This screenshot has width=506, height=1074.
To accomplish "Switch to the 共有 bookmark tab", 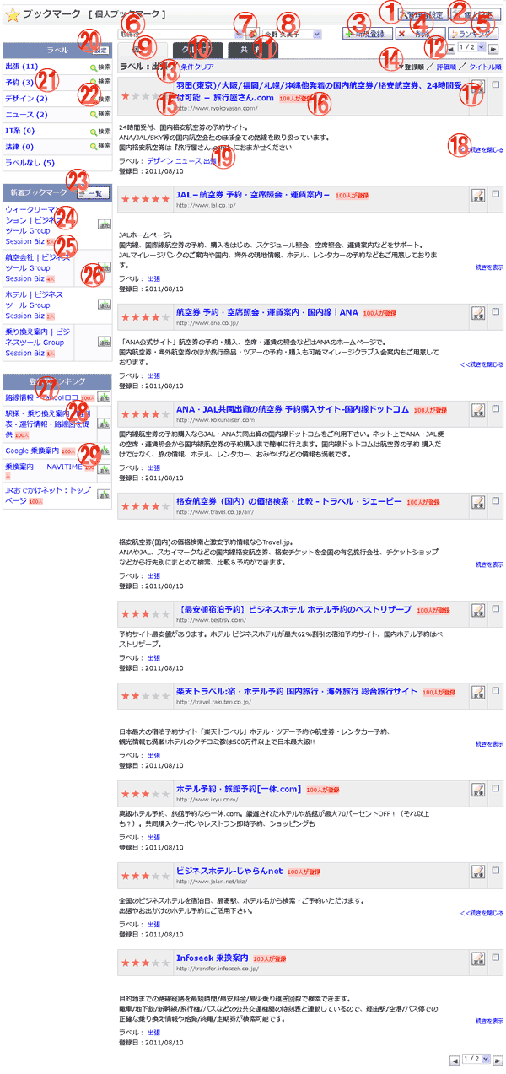I will pos(251,50).
